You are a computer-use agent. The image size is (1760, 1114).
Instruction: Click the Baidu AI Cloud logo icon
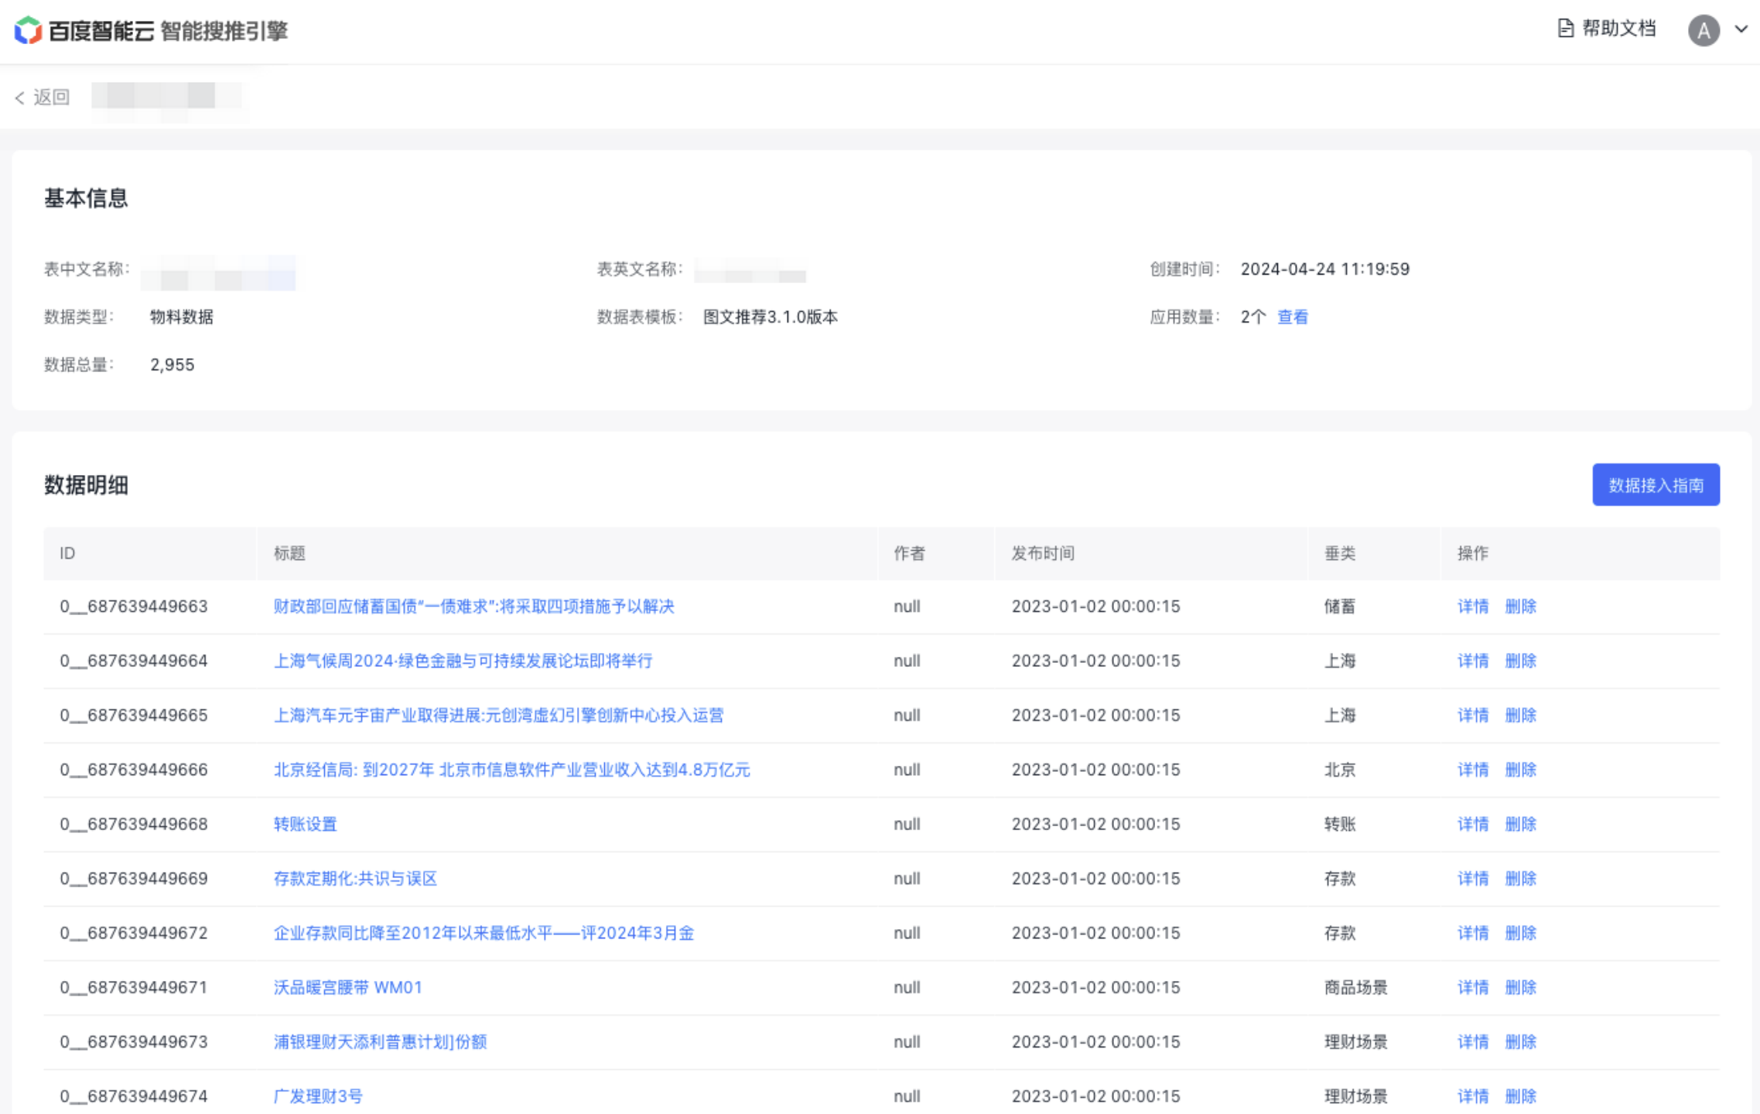click(28, 30)
